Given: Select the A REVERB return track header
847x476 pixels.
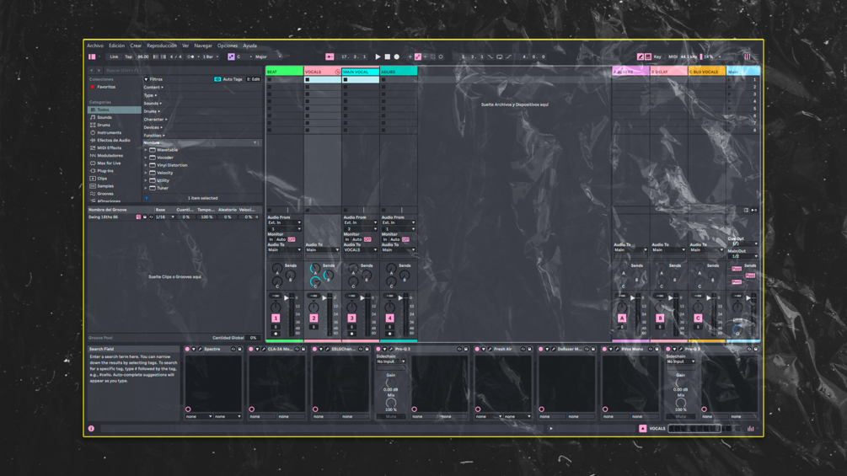Looking at the screenshot, I should 630,72.
